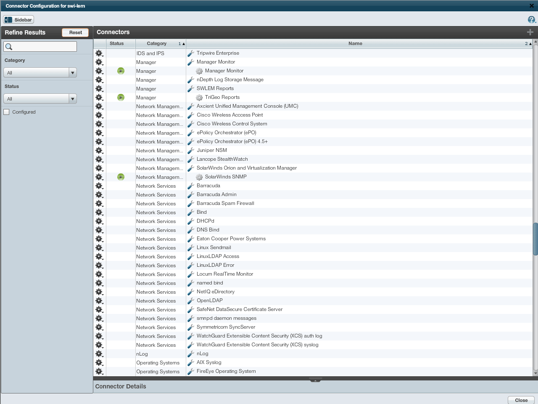The image size is (538, 404).
Task: Select SafeNet DataSecure Certificate Server connector
Action: [240, 309]
